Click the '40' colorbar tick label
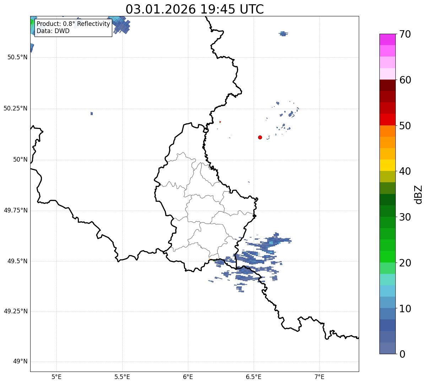Image resolution: width=427 pixels, height=384 pixels. tap(405, 171)
